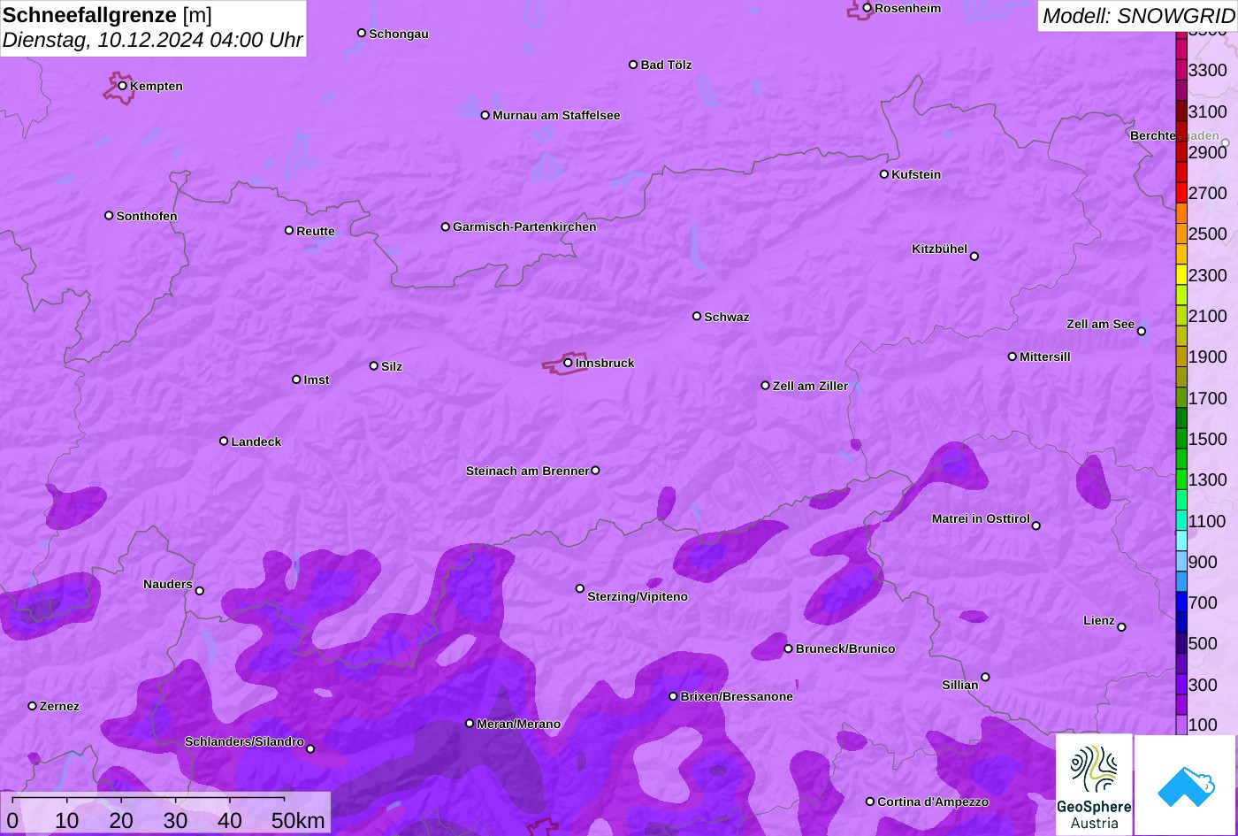The image size is (1238, 836).
Task: Click the 50km scale bar label
Action: click(298, 820)
